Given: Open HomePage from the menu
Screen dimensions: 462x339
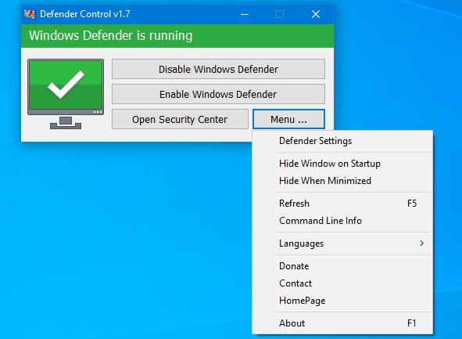Looking at the screenshot, I should 342,301.
